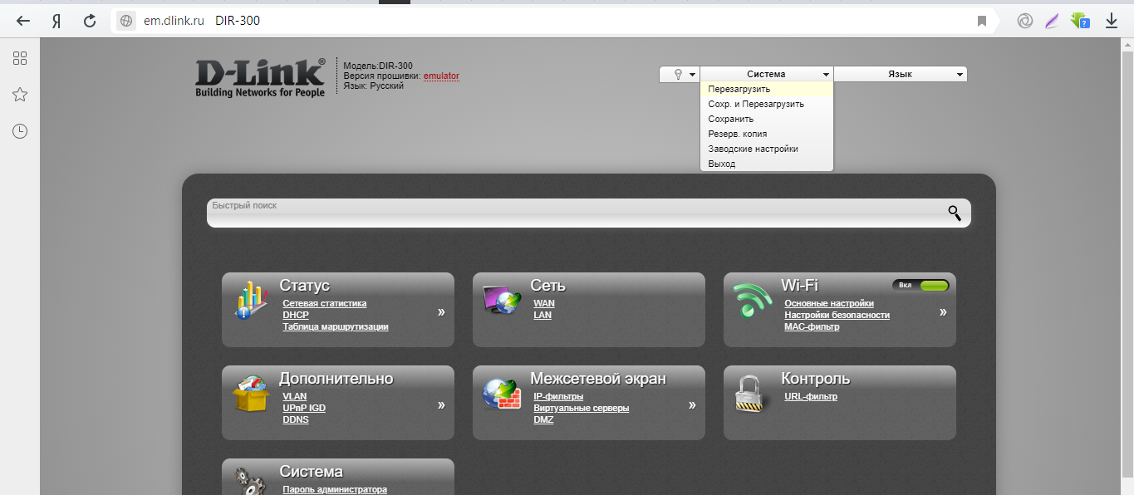Open favorites star in the sidebar
Screen dimensions: 1134x495
click(20, 95)
